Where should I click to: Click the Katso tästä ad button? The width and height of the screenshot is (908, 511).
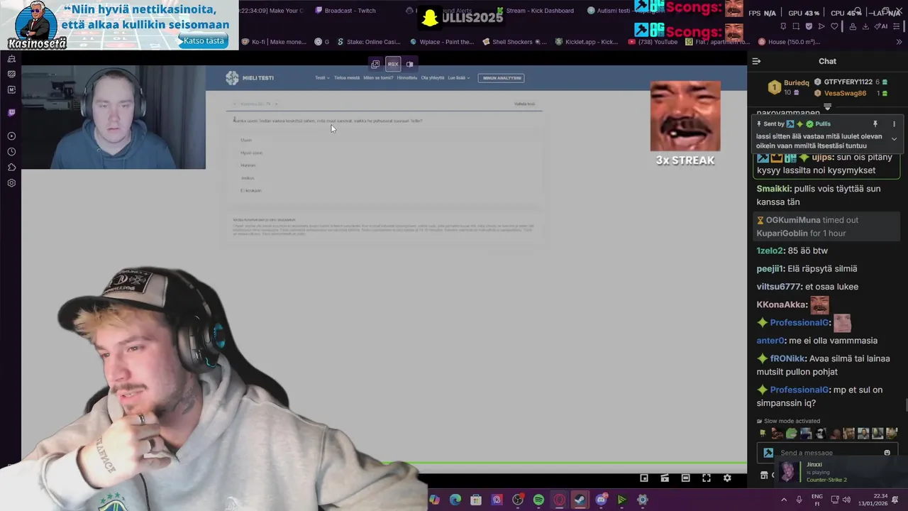204,40
